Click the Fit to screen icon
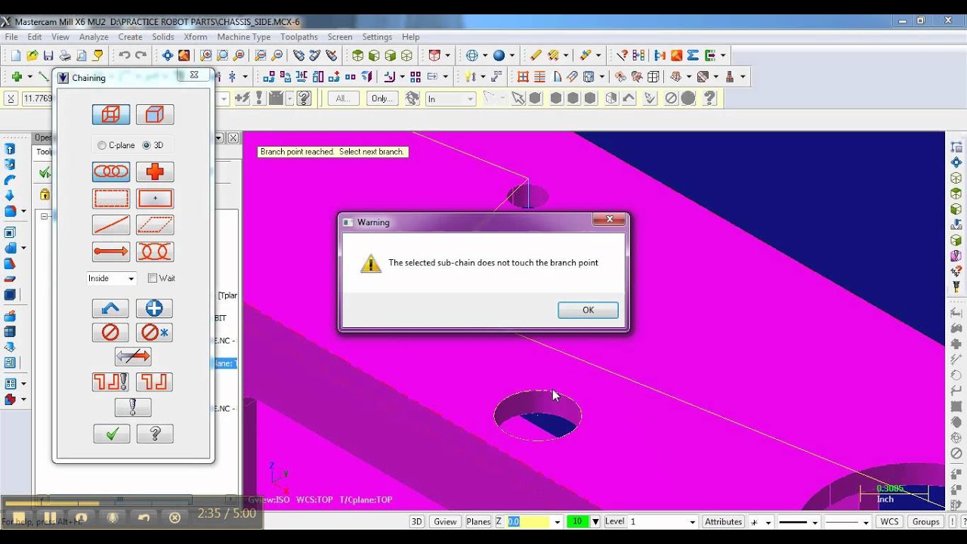Image resolution: width=967 pixels, height=544 pixels. pos(168,55)
